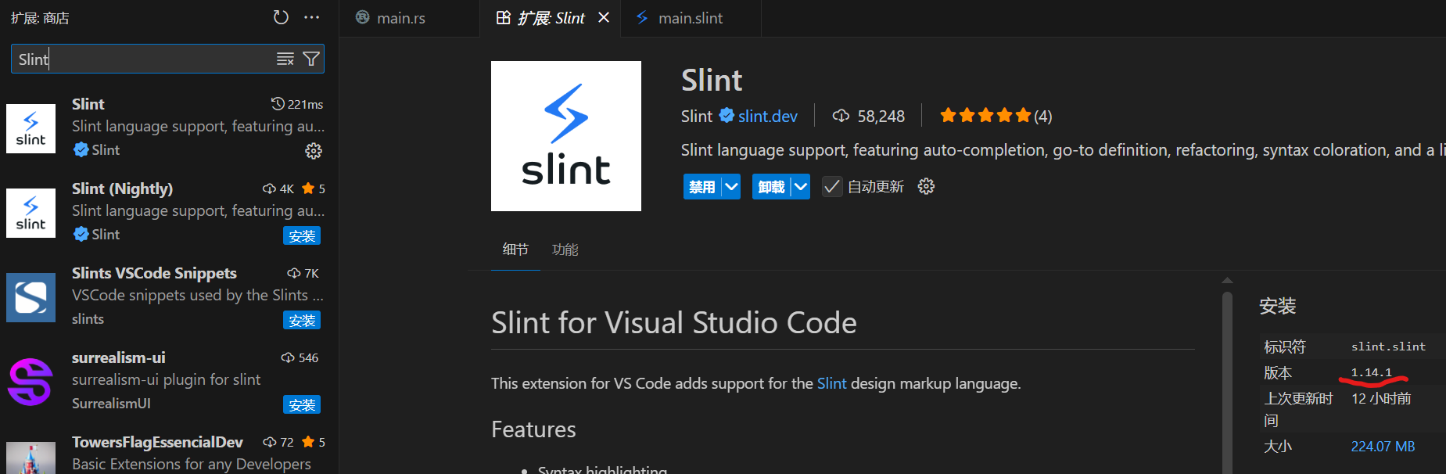Expand the 禁用 dropdown arrow
Screen dimensions: 1446x474
point(731,187)
